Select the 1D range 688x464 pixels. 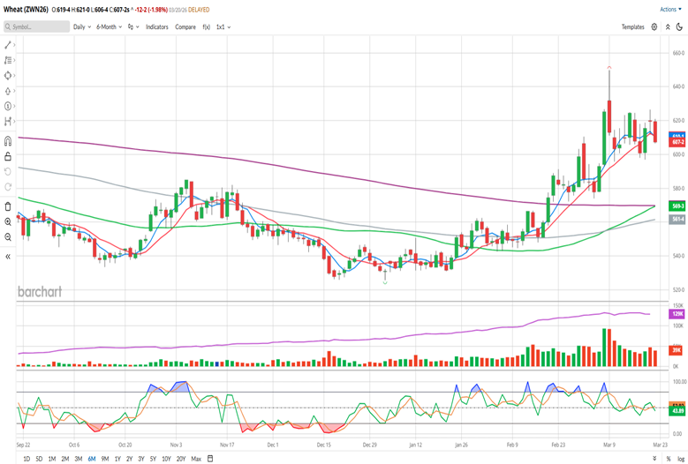click(26, 459)
